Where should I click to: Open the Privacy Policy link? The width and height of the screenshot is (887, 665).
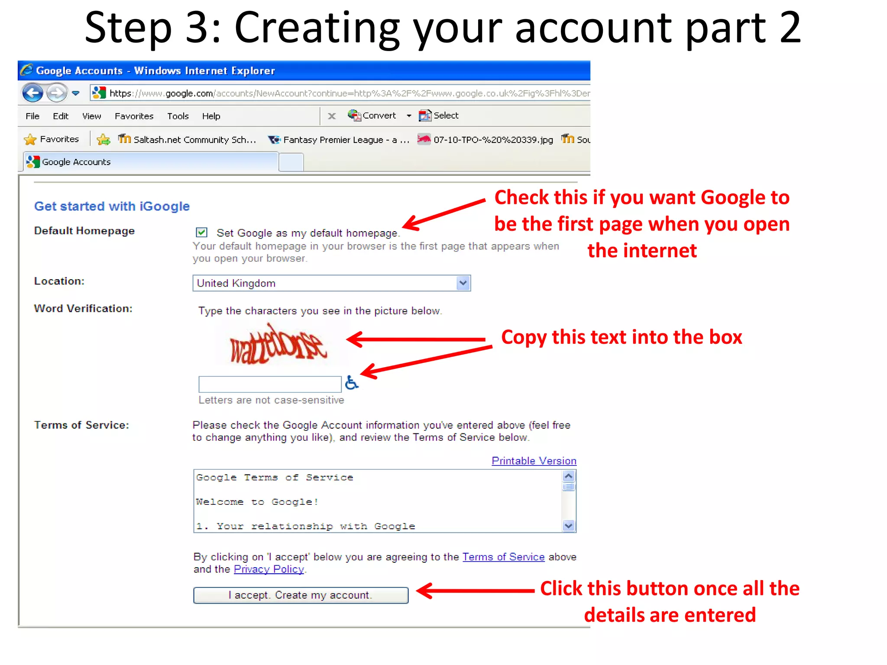(269, 569)
